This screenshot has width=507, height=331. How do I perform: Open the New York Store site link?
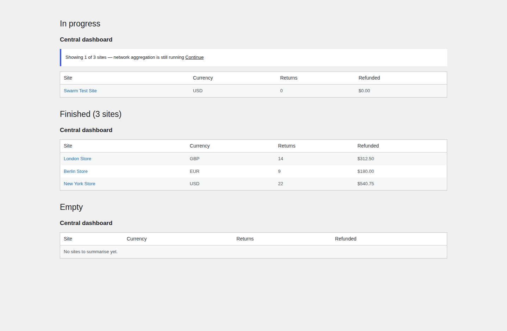point(80,184)
